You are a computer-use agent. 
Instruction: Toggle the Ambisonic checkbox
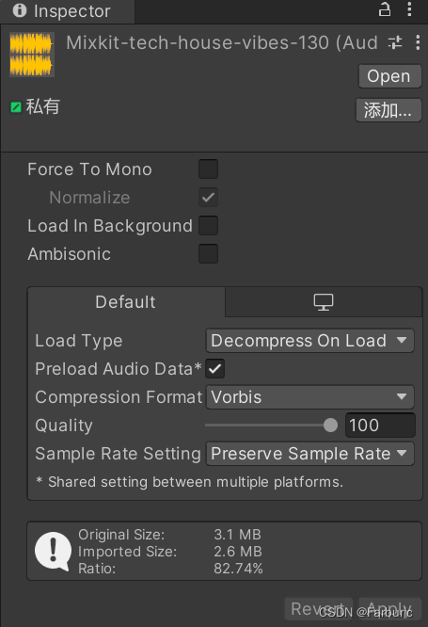(x=208, y=254)
